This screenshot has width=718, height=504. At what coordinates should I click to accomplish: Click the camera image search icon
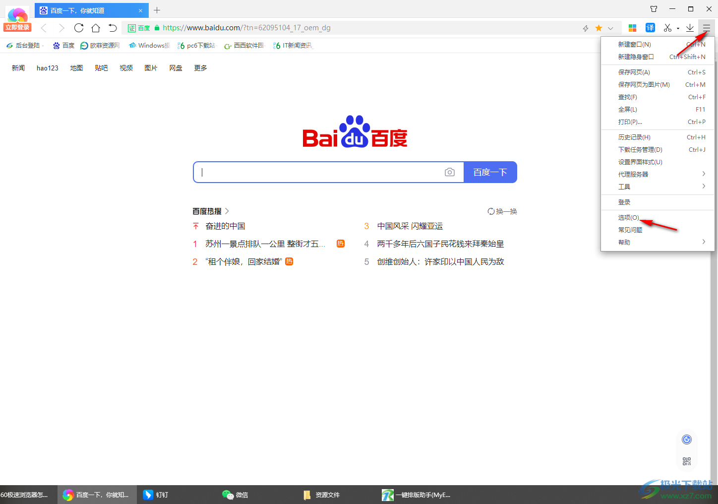tap(450, 172)
